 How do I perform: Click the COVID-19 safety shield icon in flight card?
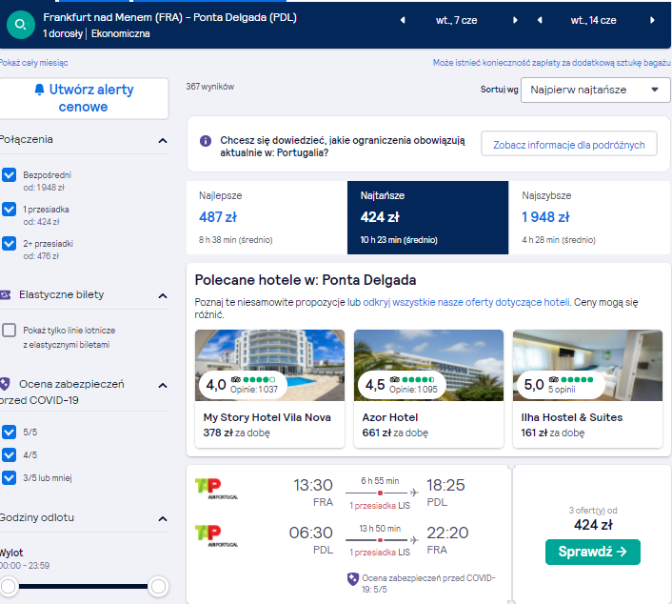[353, 579]
